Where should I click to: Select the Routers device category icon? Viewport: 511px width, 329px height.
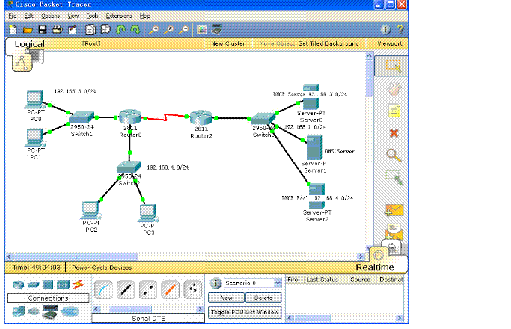18,285
